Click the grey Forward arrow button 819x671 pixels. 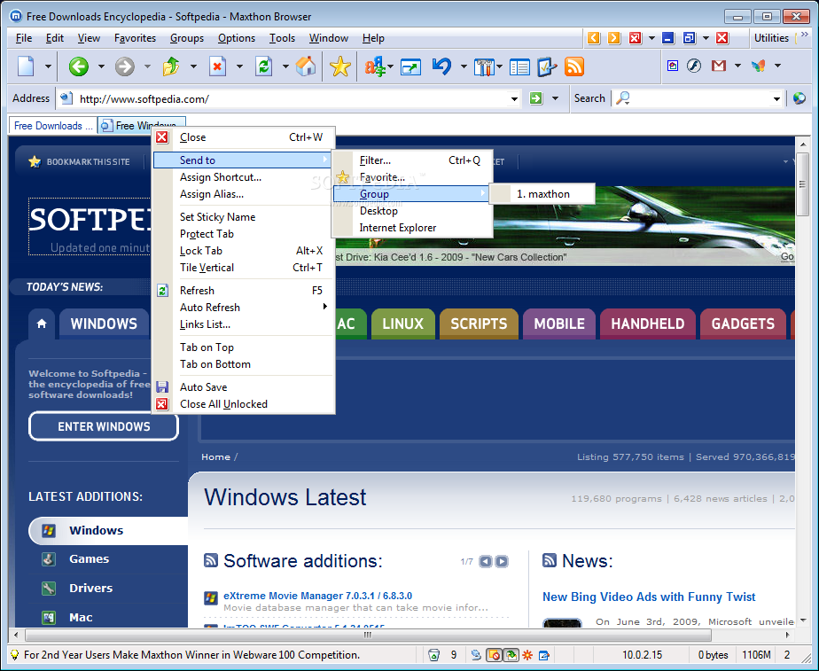click(x=125, y=66)
